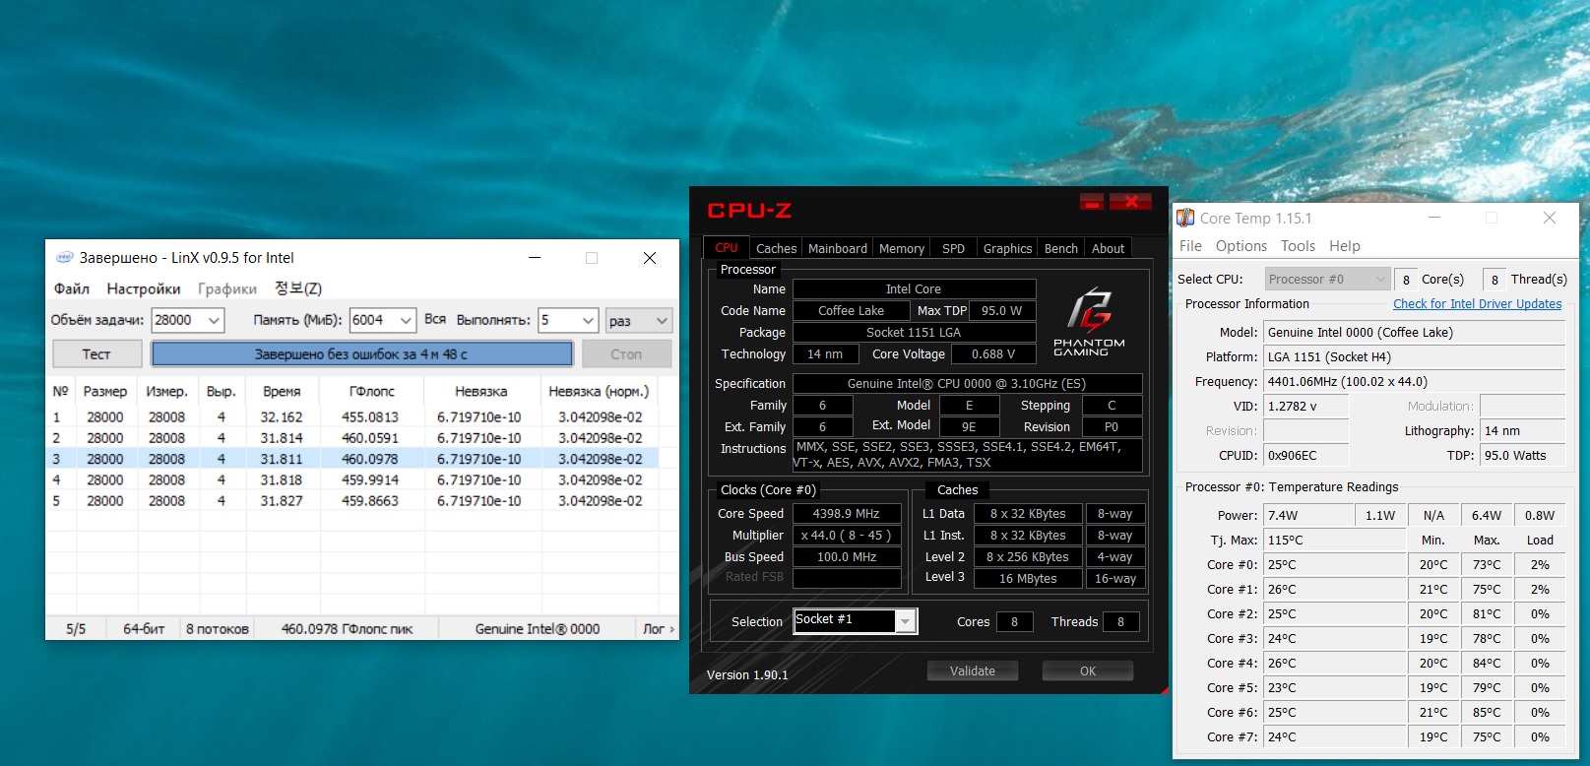Select LinX result row 4 with 459.9914 GFlops
The width and height of the screenshot is (1590, 766).
click(352, 480)
